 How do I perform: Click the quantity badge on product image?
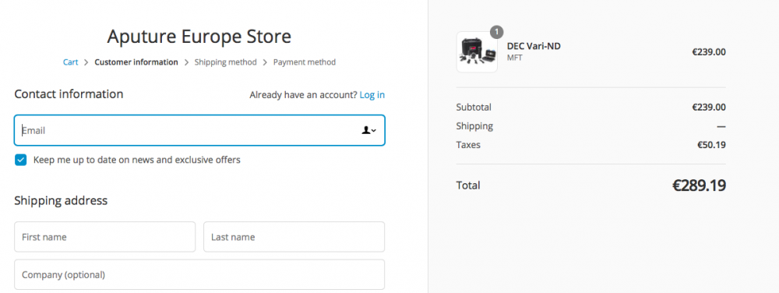tap(496, 32)
